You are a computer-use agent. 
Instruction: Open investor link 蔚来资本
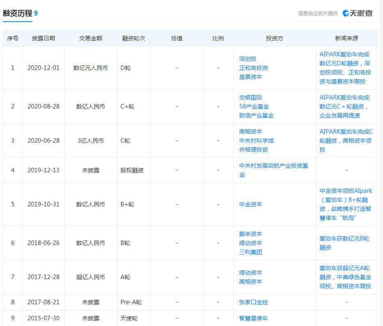coord(250,234)
